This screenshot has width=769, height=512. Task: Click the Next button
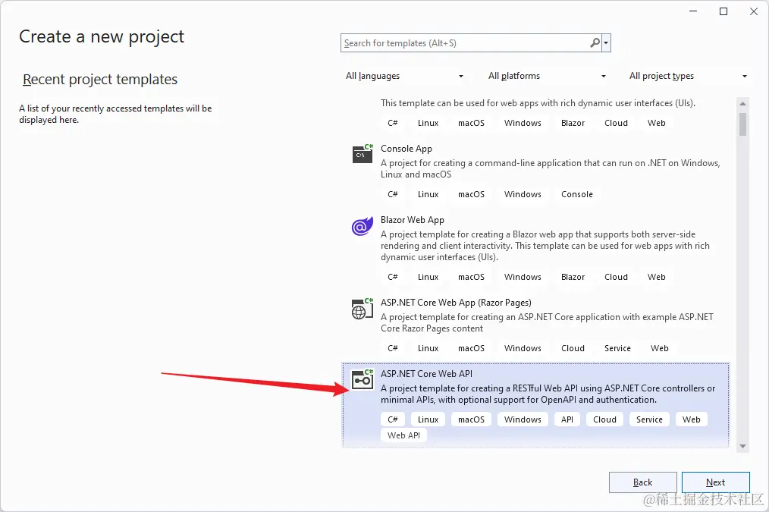click(716, 482)
